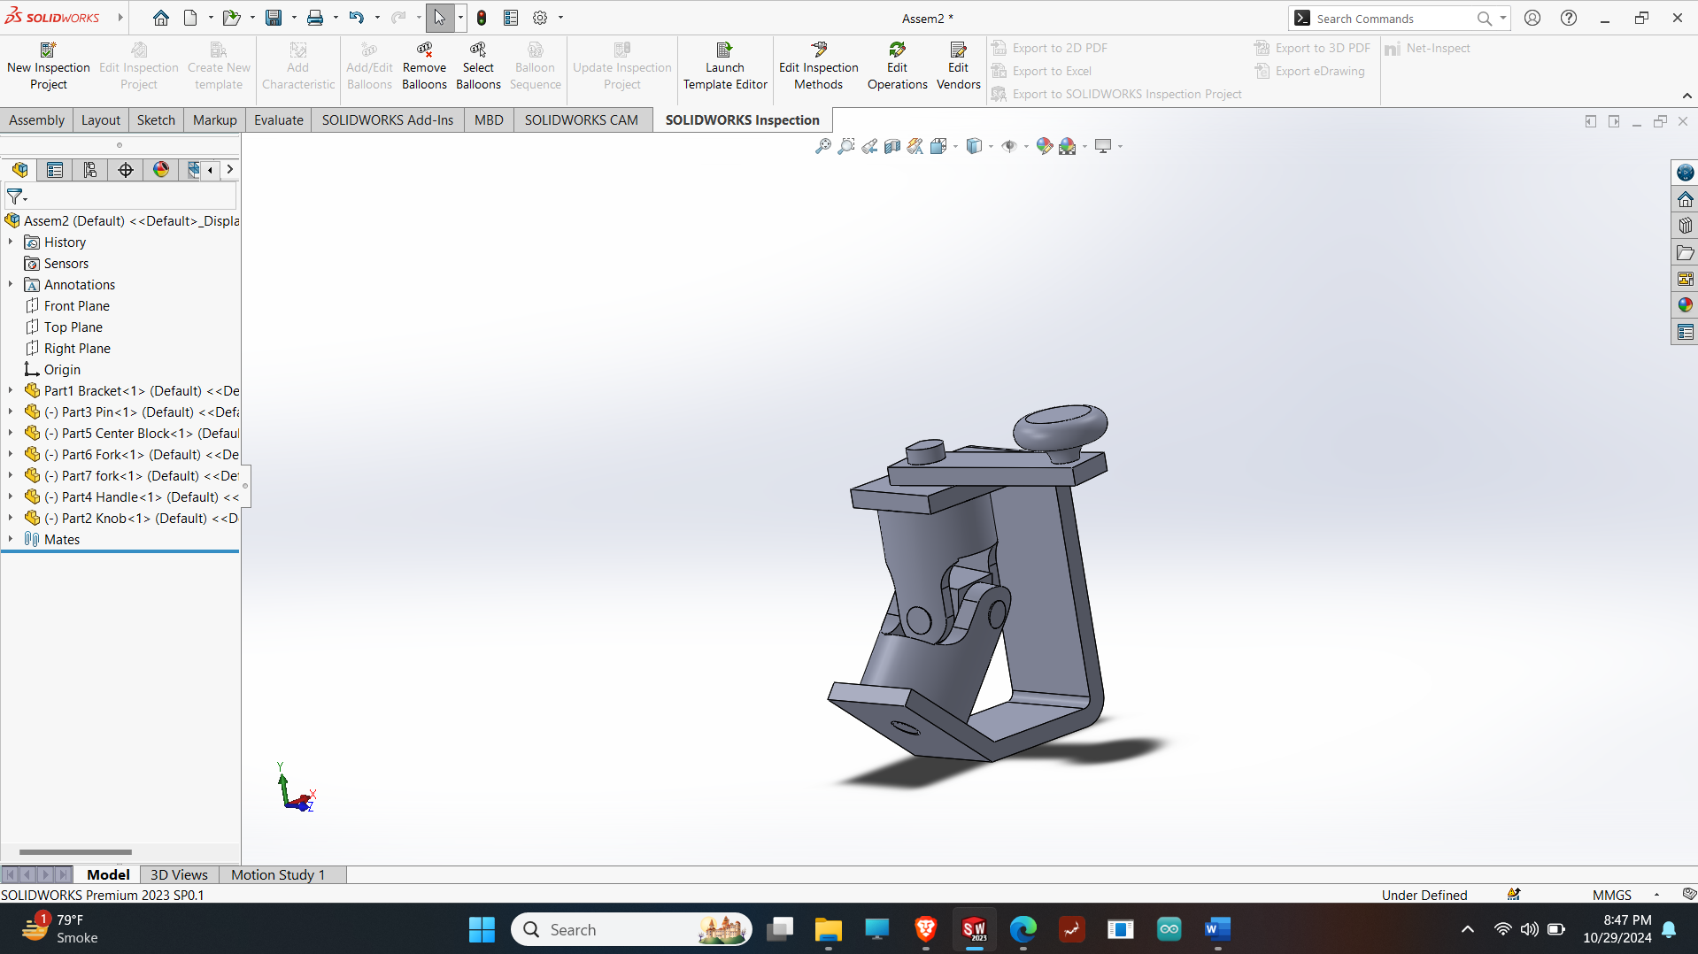Click the Home icon in top toolbar

(160, 18)
